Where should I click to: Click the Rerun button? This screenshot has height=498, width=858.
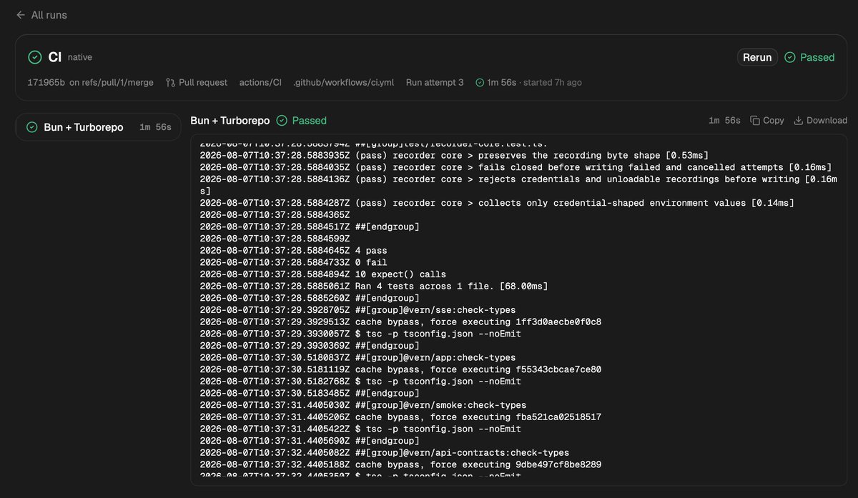tap(757, 57)
